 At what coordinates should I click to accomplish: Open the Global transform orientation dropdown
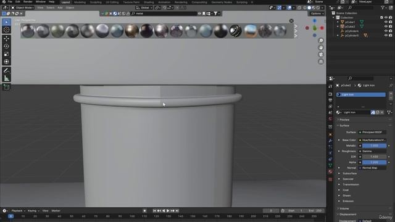click(144, 8)
